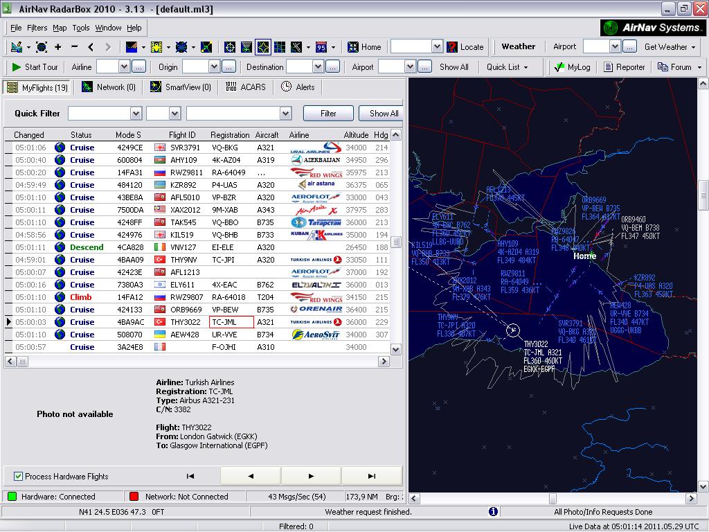Screen dimensions: 709x532
Task: Open the Forum button
Action: coord(674,67)
